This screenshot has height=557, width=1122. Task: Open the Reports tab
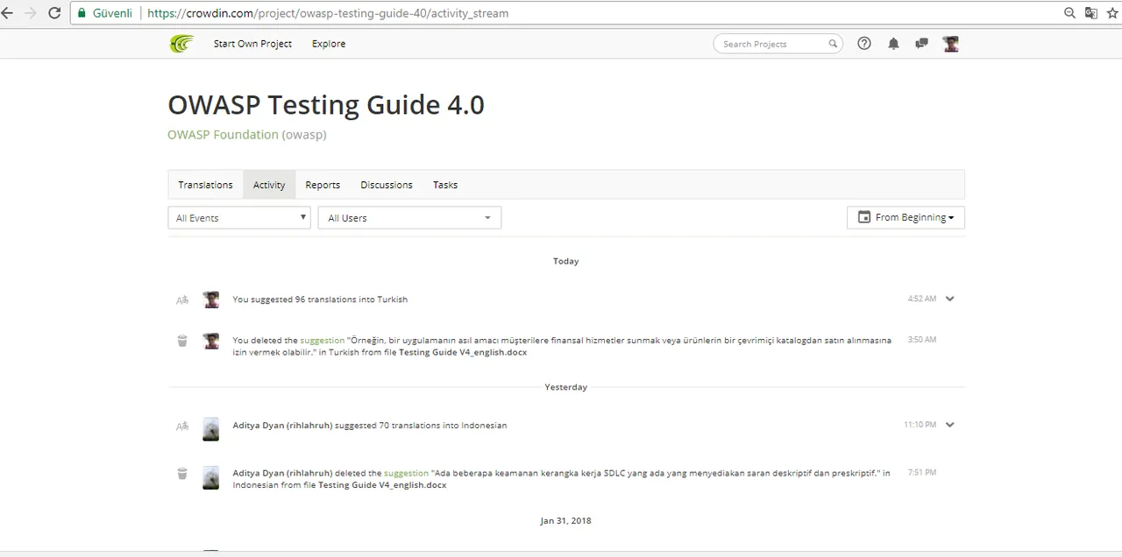[x=323, y=185]
